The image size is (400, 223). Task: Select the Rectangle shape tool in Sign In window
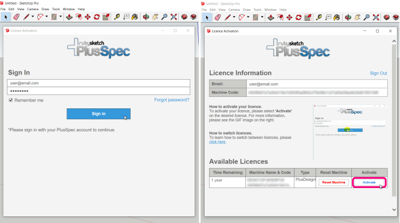click(x=54, y=17)
